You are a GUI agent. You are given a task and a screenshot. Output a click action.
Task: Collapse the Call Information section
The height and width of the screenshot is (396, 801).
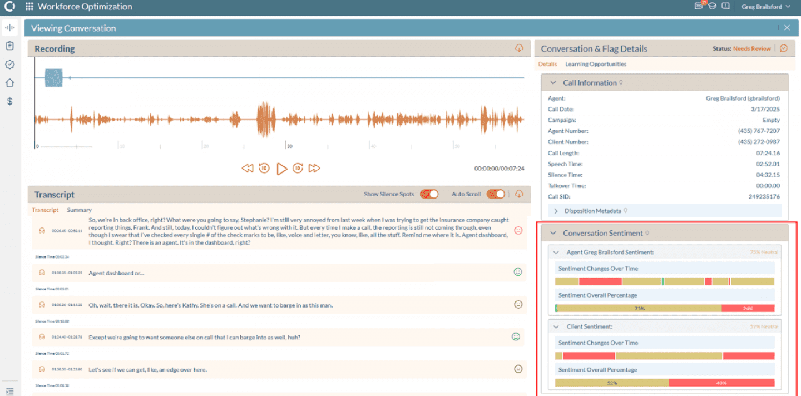(553, 83)
